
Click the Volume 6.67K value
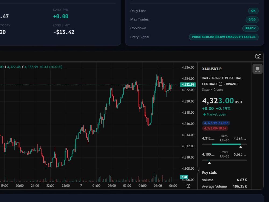point(242,180)
